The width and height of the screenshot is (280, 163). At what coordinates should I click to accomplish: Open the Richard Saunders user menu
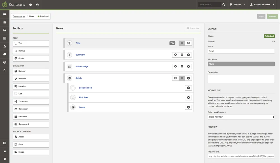click(262, 4)
